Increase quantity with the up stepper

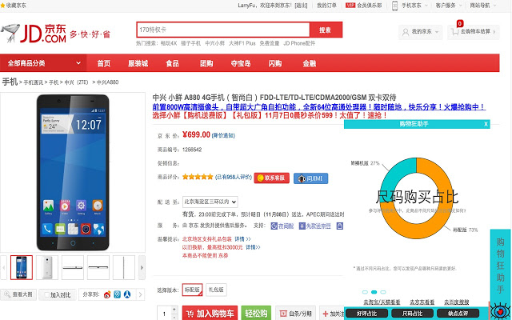tap(174, 309)
